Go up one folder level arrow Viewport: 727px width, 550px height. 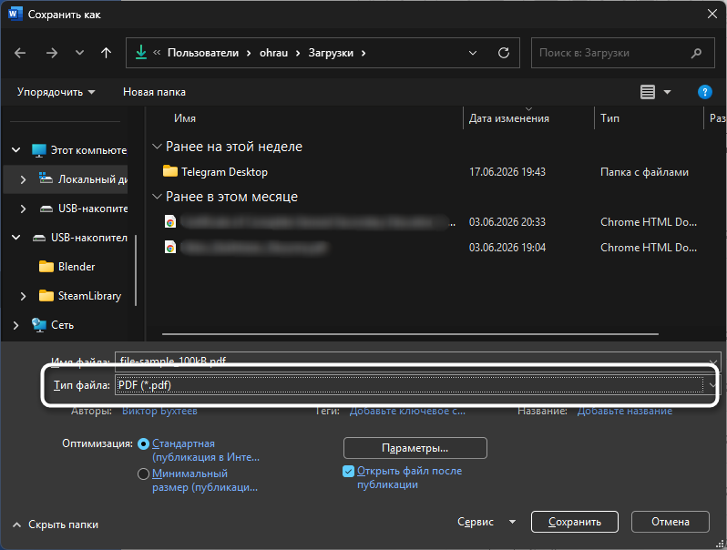click(107, 53)
